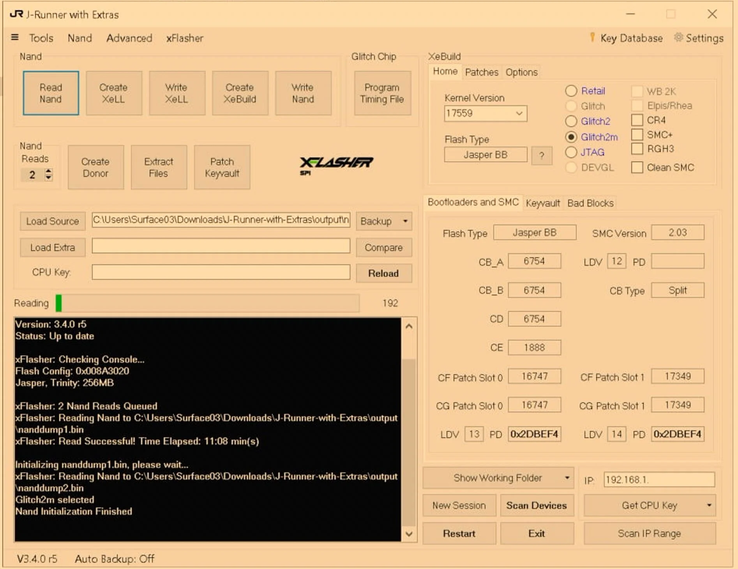The height and width of the screenshot is (569, 738).
Task: Click the Restart button
Action: tap(459, 534)
